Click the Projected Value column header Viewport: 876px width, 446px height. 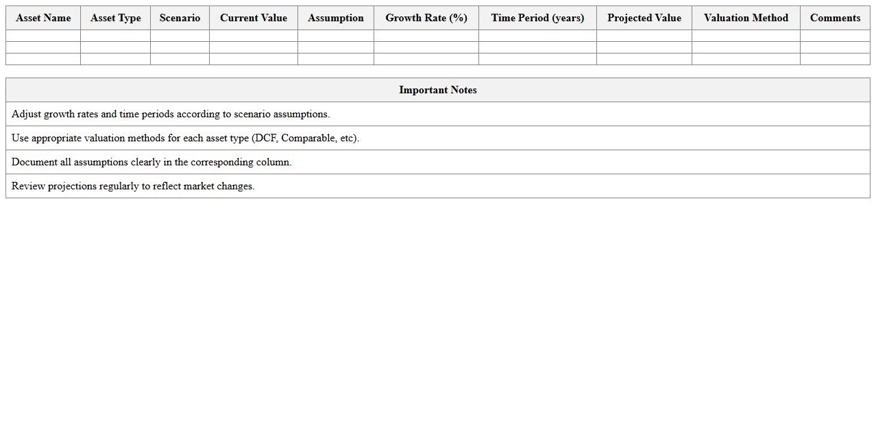coord(644,18)
